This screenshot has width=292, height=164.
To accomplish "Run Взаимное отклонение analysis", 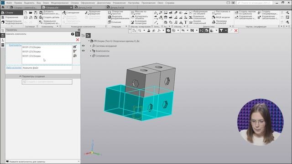I will coord(198,17).
